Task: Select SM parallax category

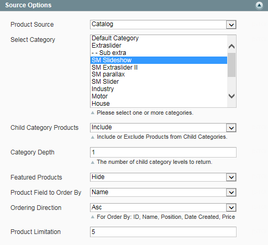Action: (159, 74)
